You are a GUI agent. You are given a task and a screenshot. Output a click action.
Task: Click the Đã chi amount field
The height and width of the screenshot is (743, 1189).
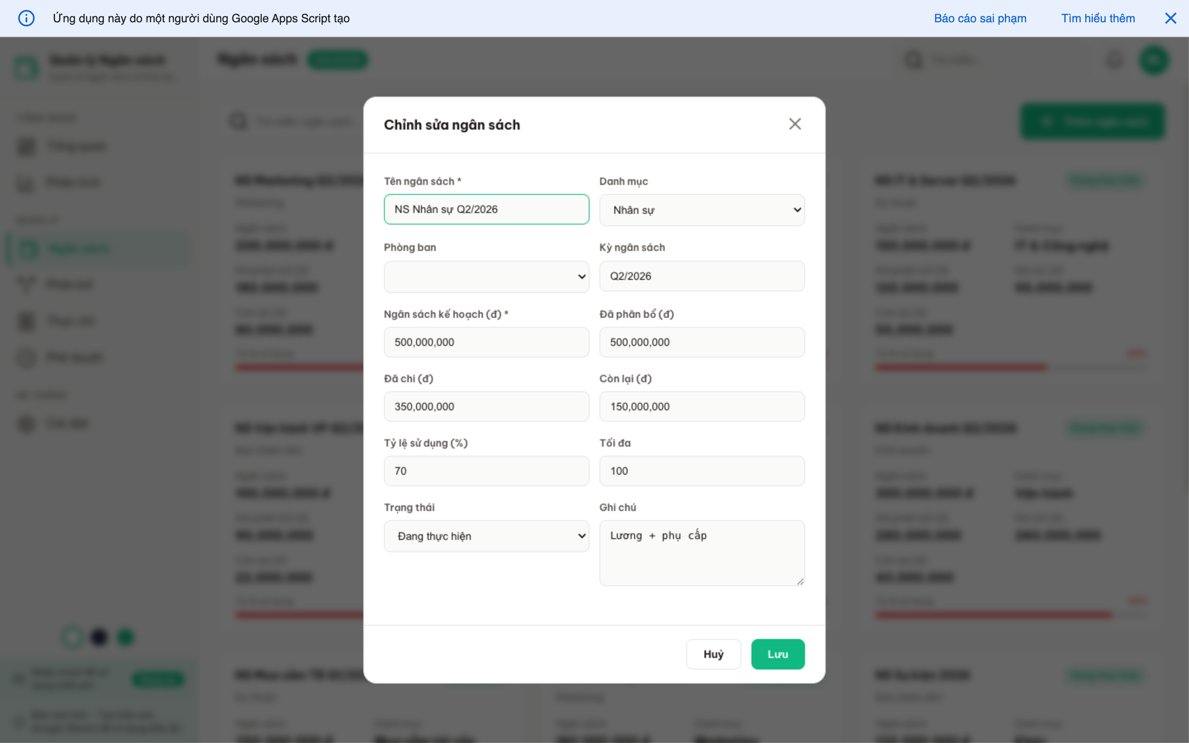pos(486,407)
